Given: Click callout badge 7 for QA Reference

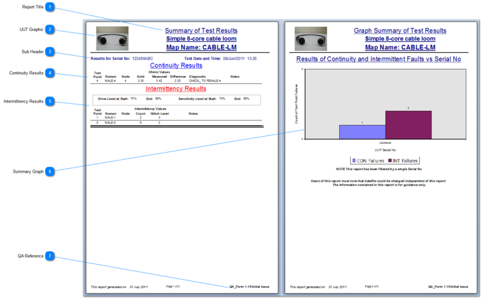Looking at the screenshot, I should point(50,256).
